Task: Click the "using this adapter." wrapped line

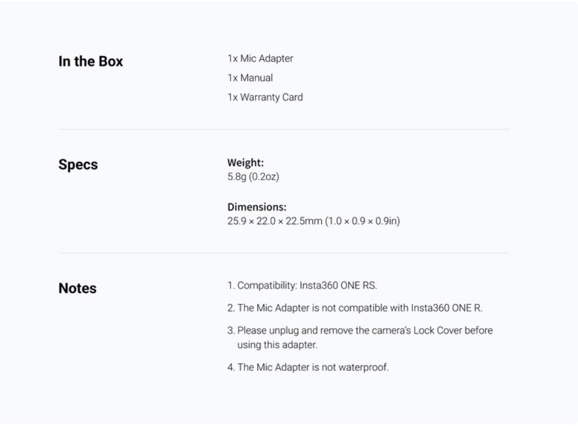Action: (277, 345)
